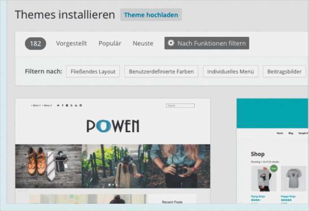Click the Blog link in the shop theme
The height and width of the screenshot is (211, 309).
point(291,133)
